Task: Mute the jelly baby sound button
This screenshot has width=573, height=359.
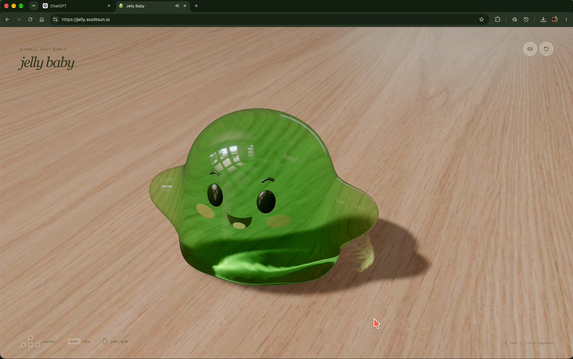Action: tap(530, 49)
